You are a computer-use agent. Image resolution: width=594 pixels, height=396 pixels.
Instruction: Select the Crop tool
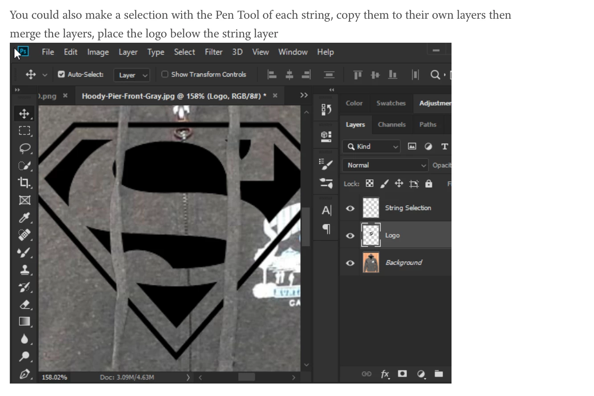(24, 182)
